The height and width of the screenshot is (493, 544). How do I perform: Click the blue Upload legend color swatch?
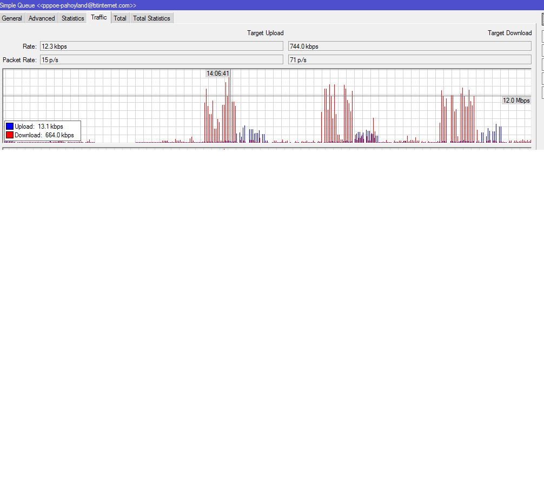(x=10, y=126)
